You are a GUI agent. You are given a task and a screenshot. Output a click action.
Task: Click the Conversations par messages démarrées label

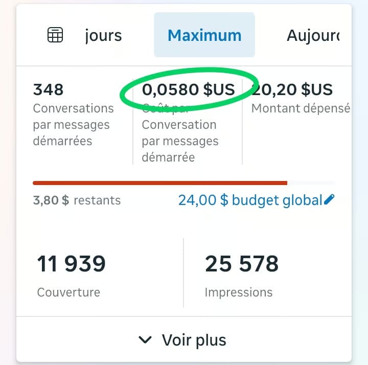pos(73,125)
